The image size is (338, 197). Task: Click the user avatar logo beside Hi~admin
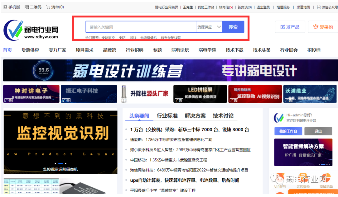(x=278, y=118)
